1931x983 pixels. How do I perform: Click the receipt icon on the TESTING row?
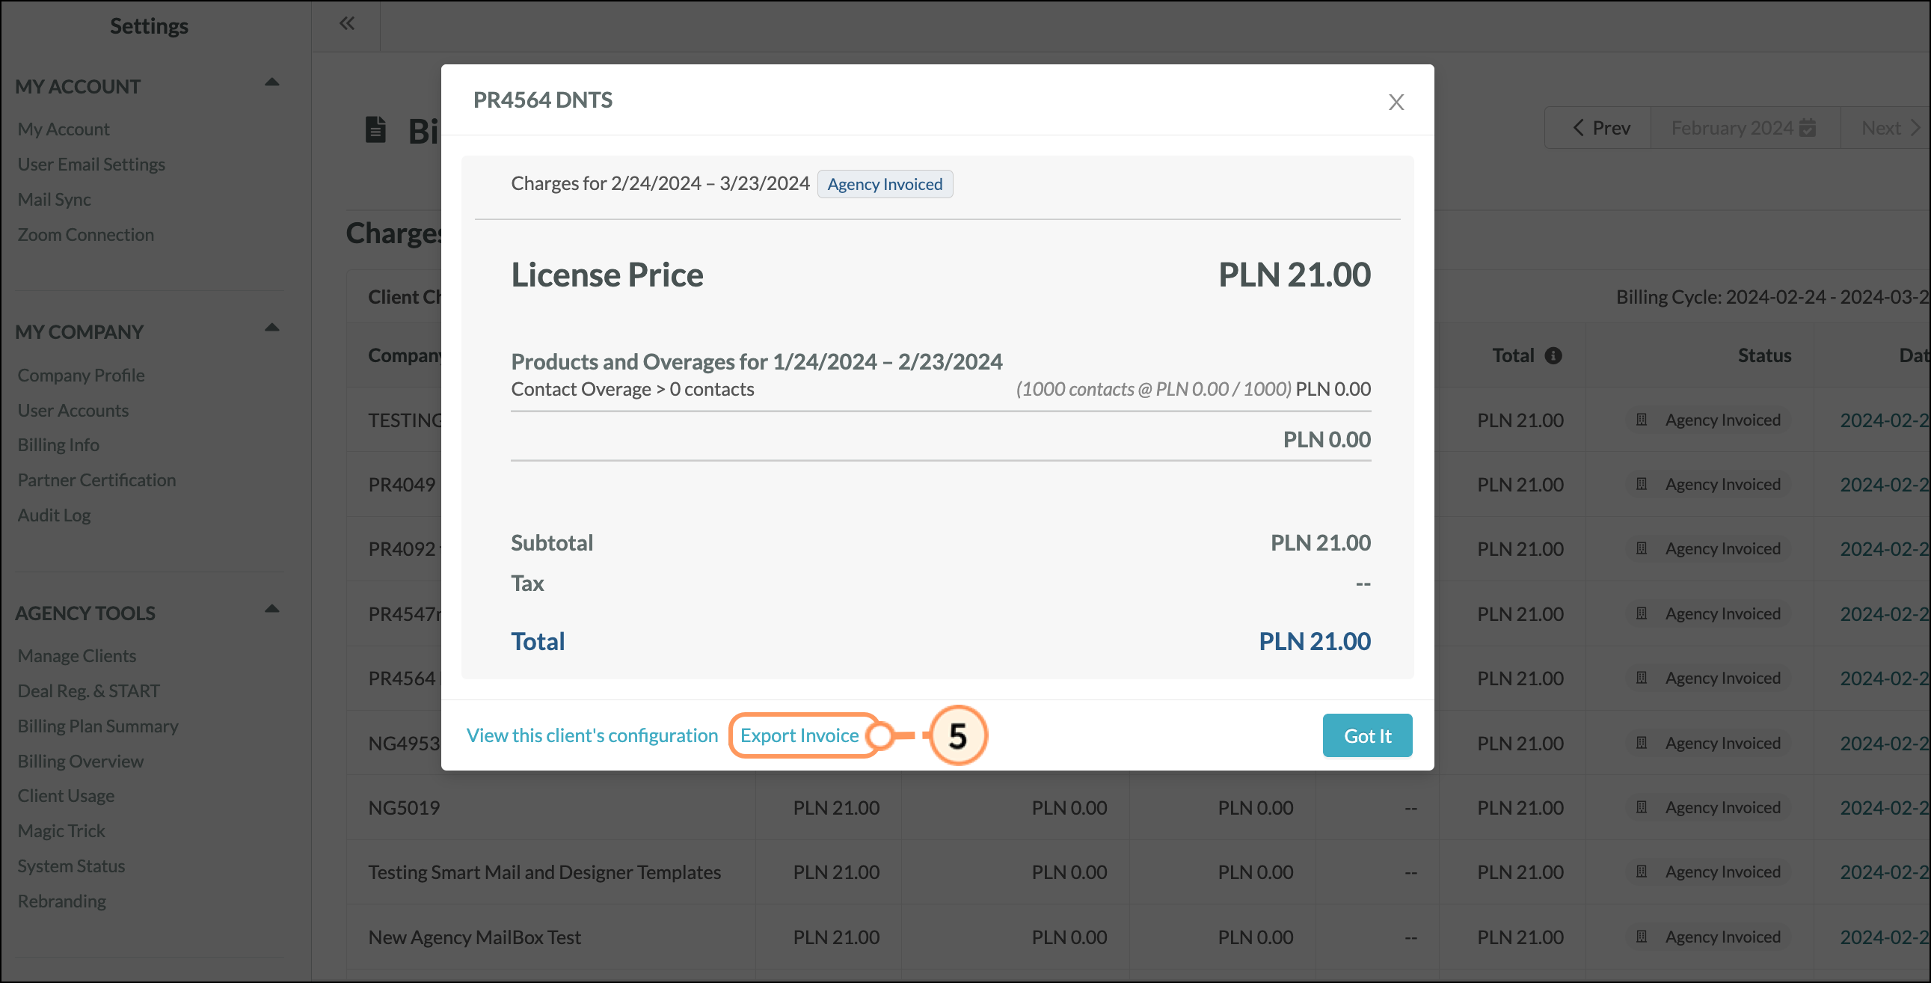(x=1642, y=420)
